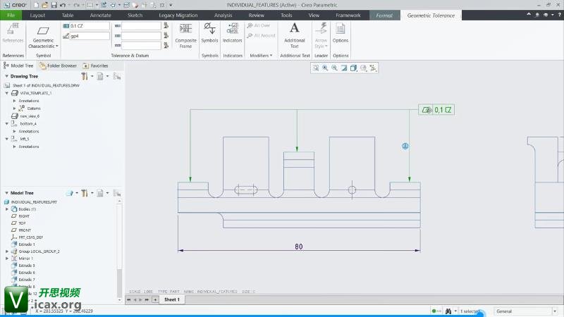This screenshot has width=564, height=317.
Task: Select the 80 dimension in the drawing
Action: tap(298, 247)
